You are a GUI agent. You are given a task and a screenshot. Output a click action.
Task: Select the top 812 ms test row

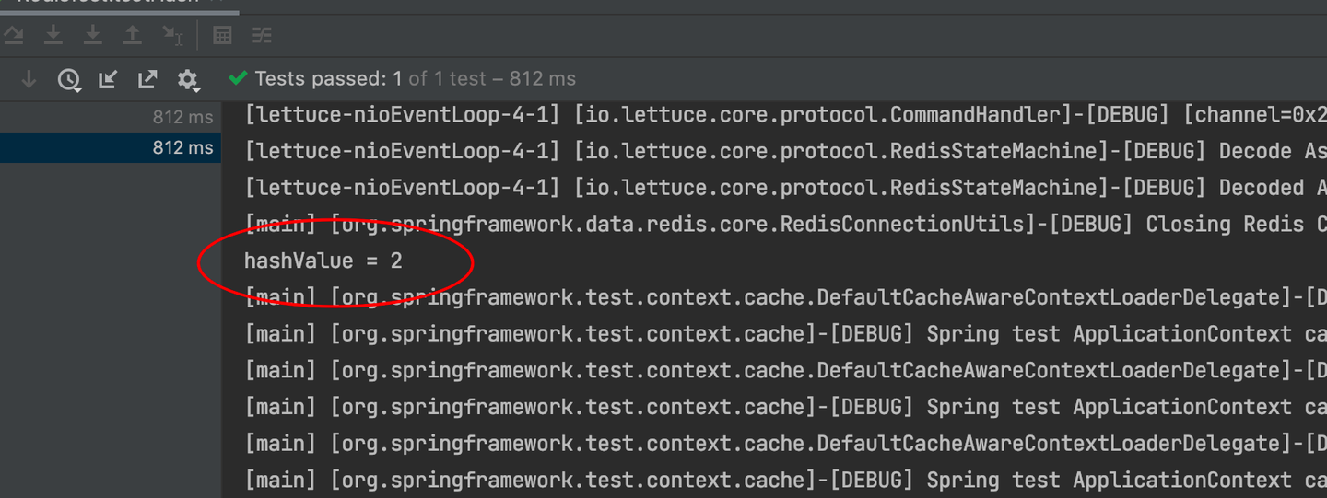pyautogui.click(x=111, y=117)
